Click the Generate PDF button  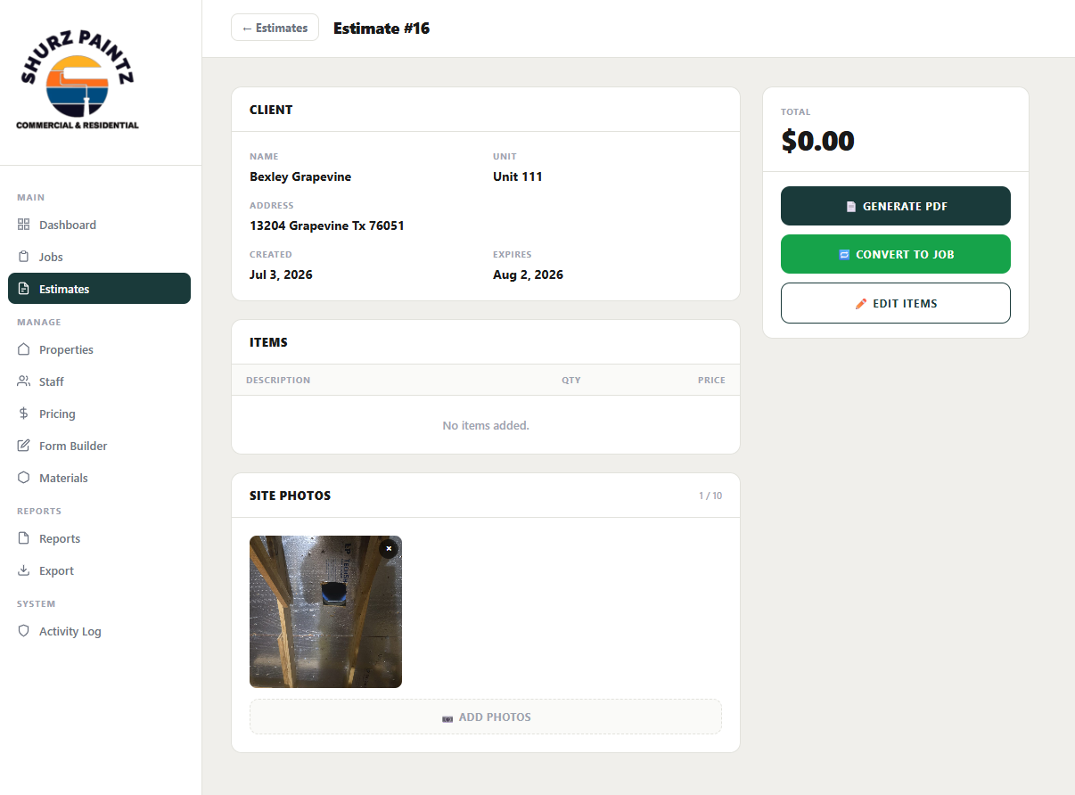click(895, 206)
